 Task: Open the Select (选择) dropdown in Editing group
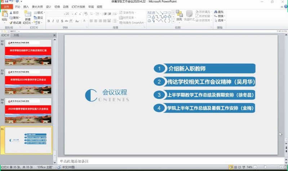221,21
